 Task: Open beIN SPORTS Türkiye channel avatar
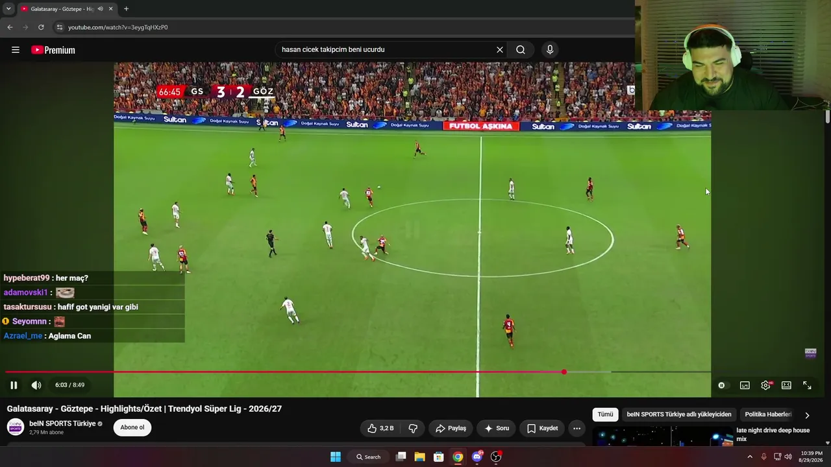click(x=16, y=427)
